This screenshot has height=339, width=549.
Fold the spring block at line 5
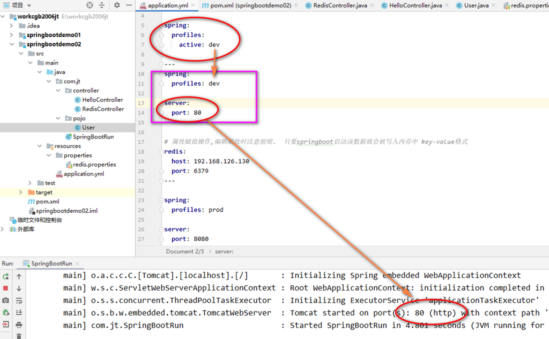coord(162,25)
